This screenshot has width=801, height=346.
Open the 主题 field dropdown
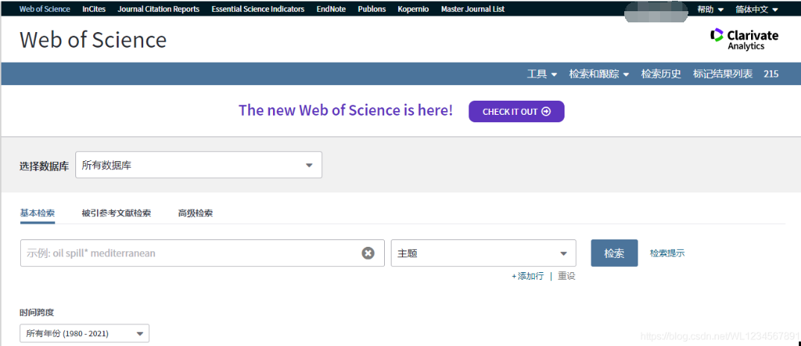pyautogui.click(x=483, y=253)
